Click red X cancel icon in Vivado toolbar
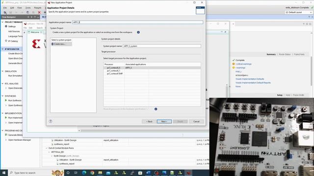Screen dimensions: 314x176 point(39,12)
